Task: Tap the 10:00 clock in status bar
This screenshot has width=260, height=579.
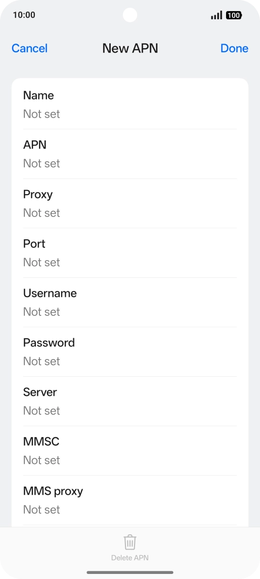Action: pos(24,15)
